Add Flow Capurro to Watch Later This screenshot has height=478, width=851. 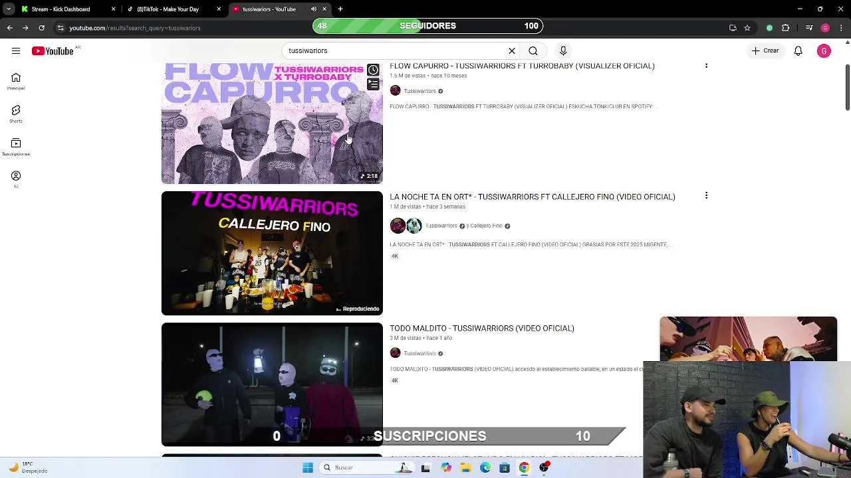coord(373,70)
